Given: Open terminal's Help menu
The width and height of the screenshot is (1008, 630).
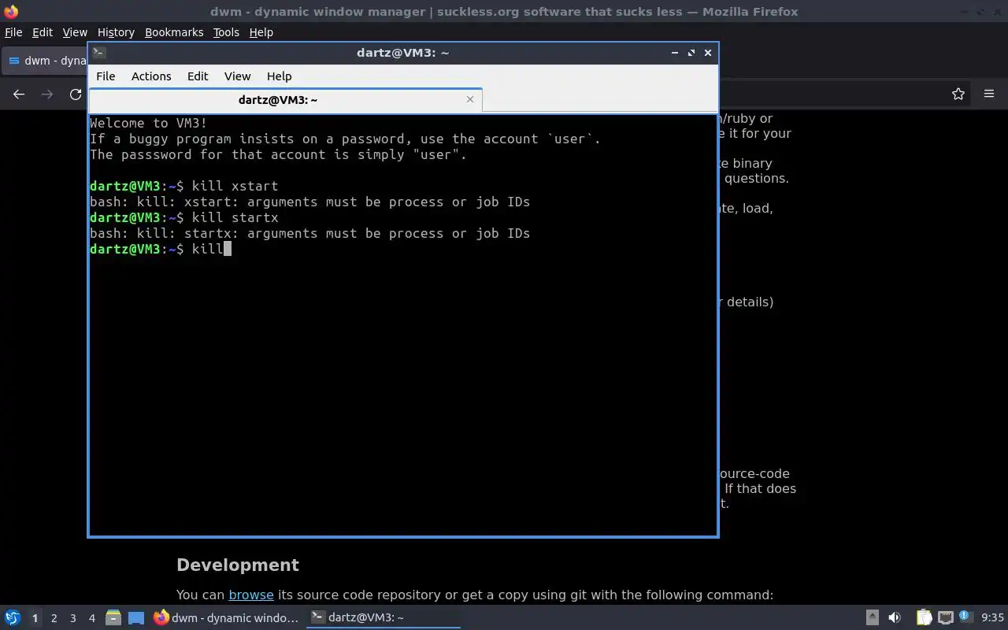Looking at the screenshot, I should point(280,76).
